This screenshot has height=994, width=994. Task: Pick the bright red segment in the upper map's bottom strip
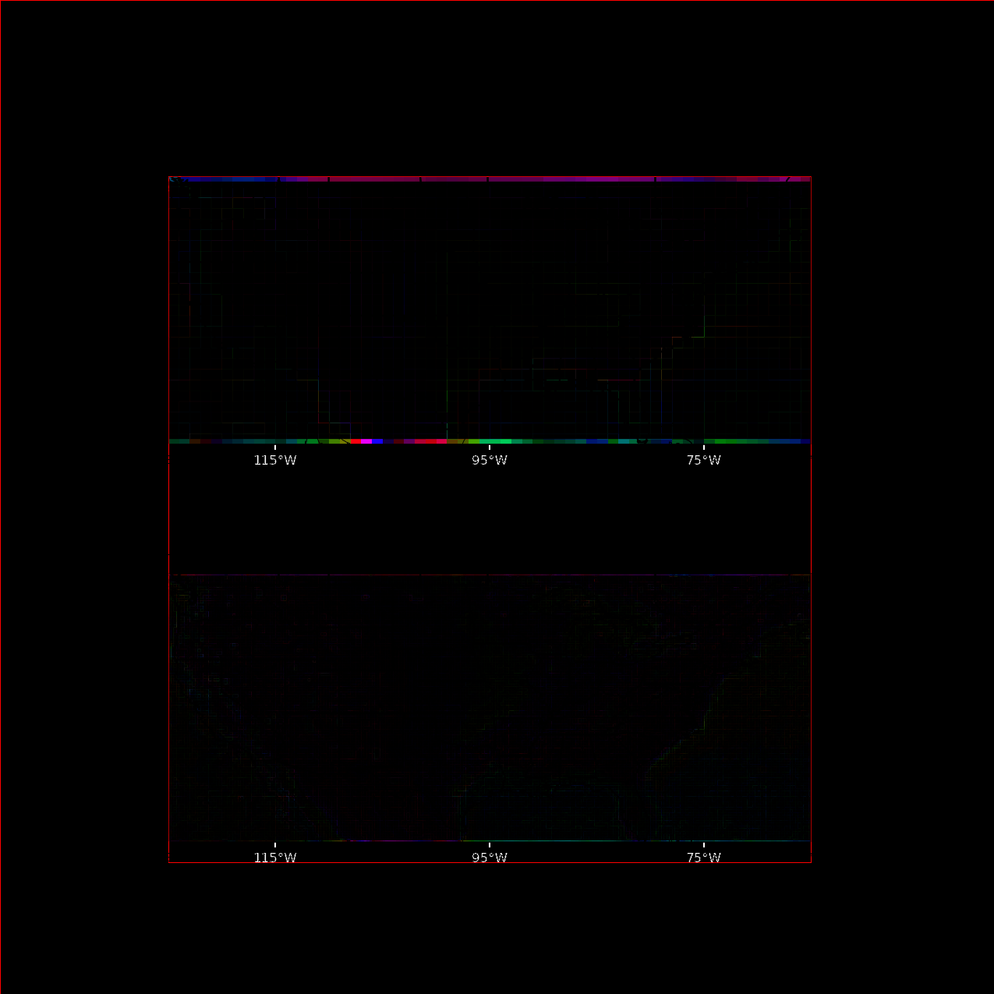coord(356,441)
